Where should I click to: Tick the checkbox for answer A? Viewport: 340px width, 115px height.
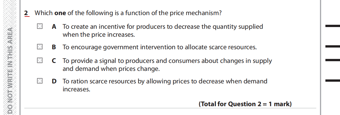pyautogui.click(x=39, y=26)
